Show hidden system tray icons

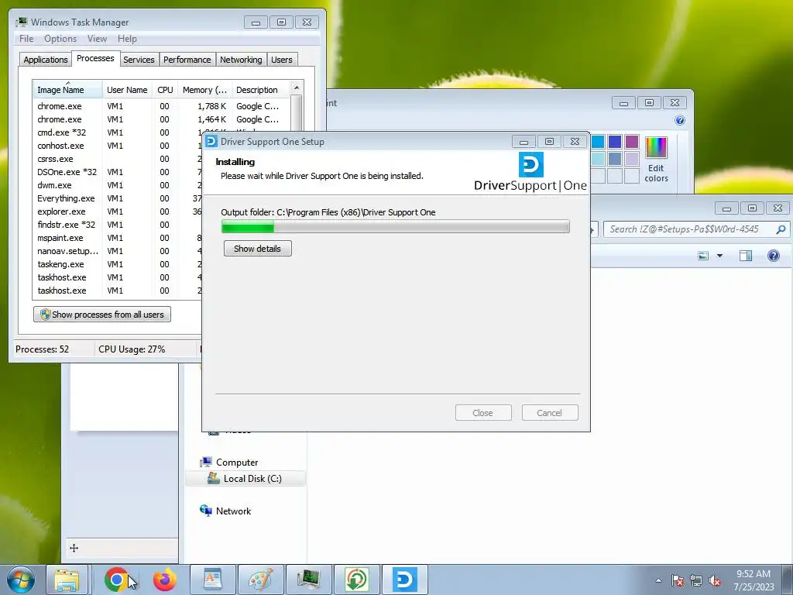[658, 580]
